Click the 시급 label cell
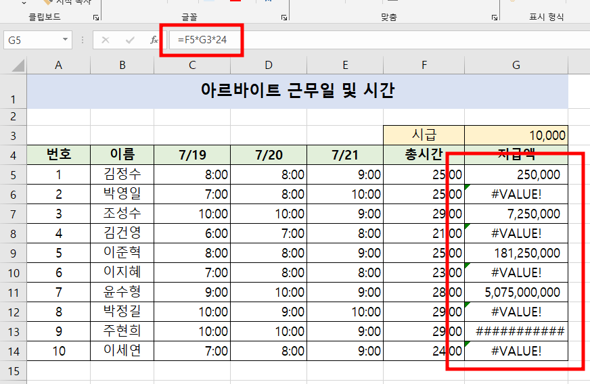 click(x=424, y=135)
